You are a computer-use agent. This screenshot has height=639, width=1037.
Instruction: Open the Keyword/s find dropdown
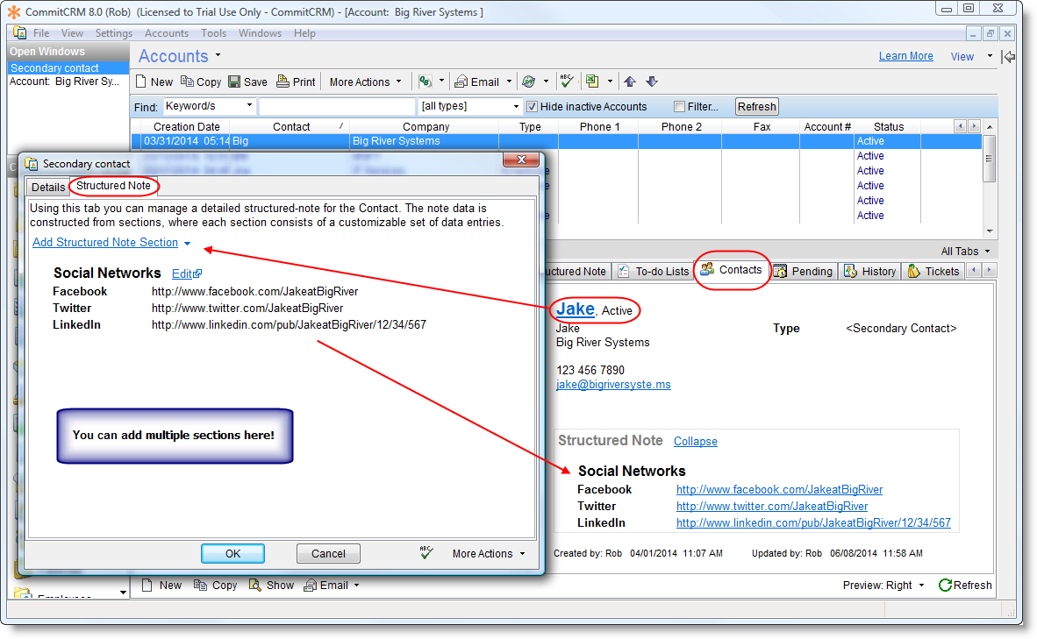pyautogui.click(x=249, y=106)
